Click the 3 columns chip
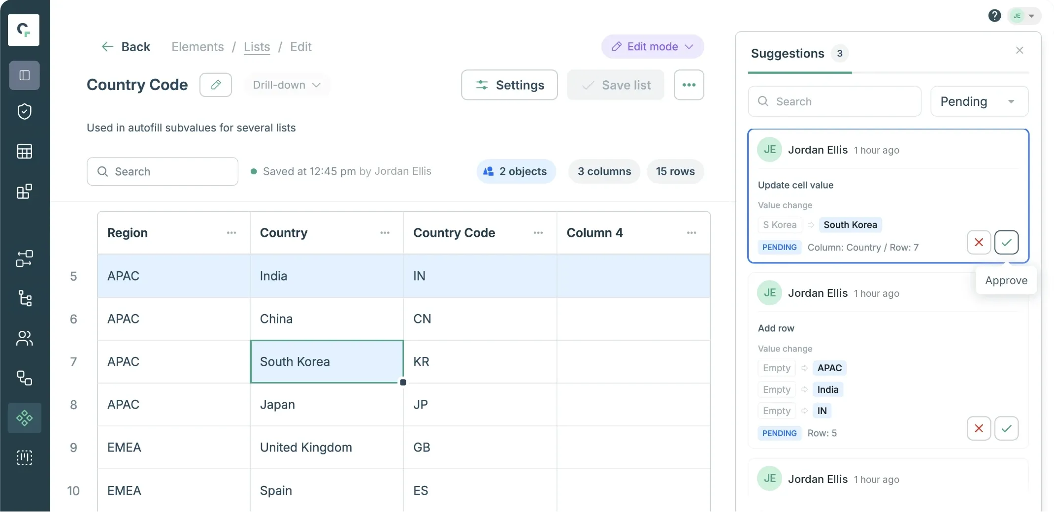Viewport: 1054px width, 512px height. tap(604, 171)
